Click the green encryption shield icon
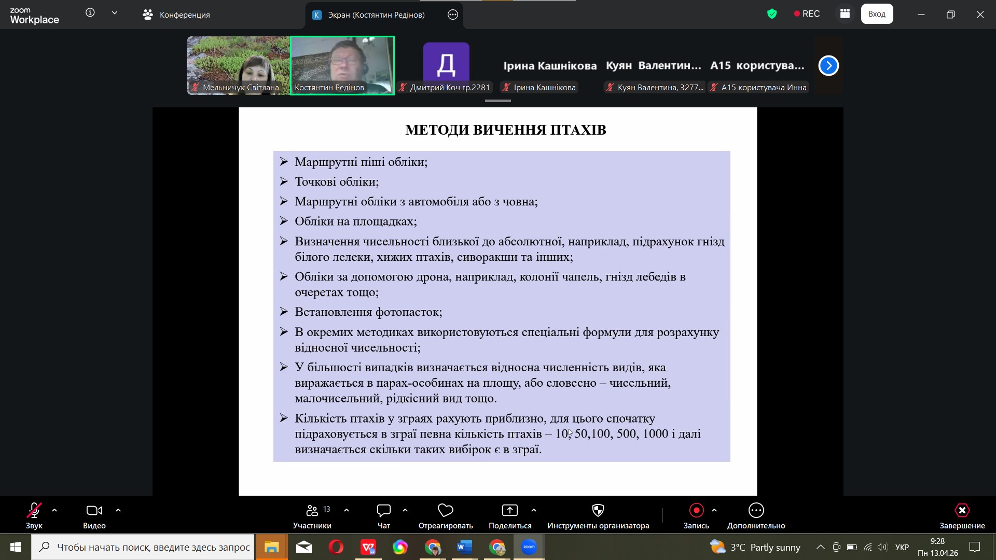The image size is (996, 560). click(x=772, y=14)
